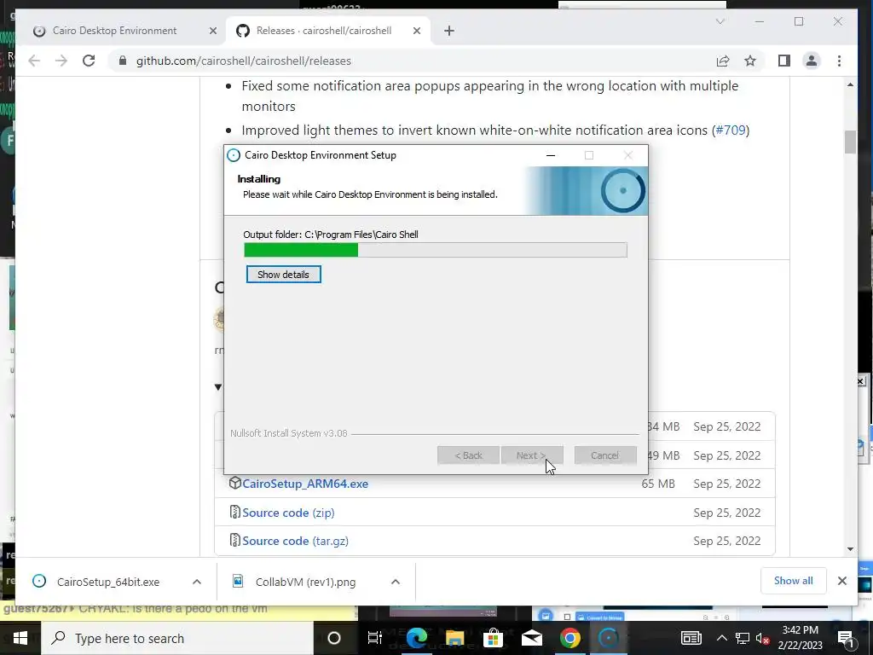
Task: Click the scrollbar down arrow
Action: (850, 549)
